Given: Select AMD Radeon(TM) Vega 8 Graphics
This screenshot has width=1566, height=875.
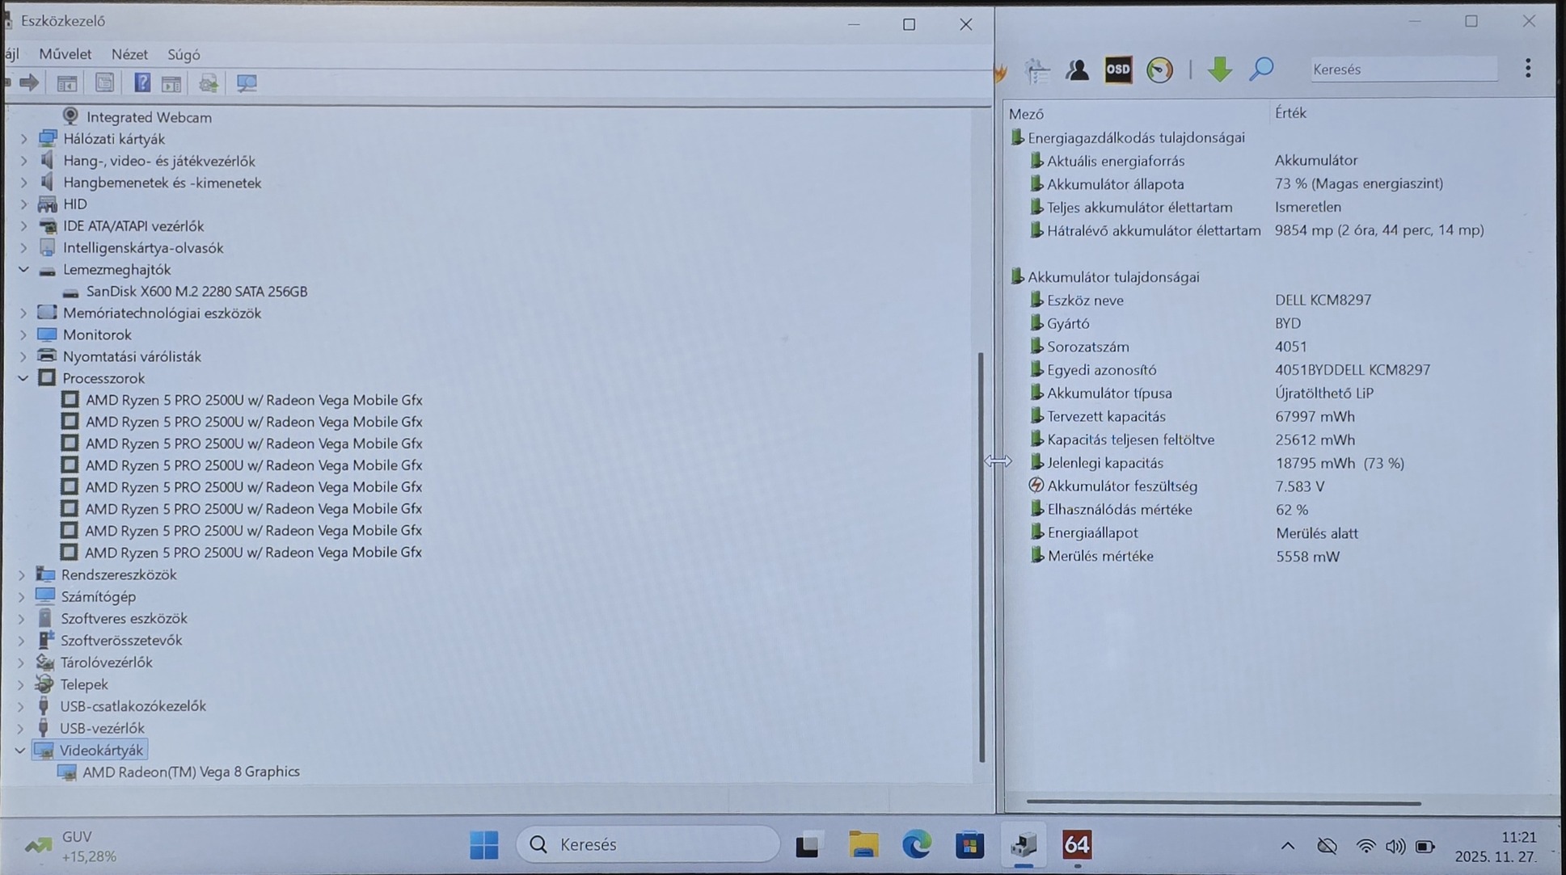Looking at the screenshot, I should pos(191,772).
